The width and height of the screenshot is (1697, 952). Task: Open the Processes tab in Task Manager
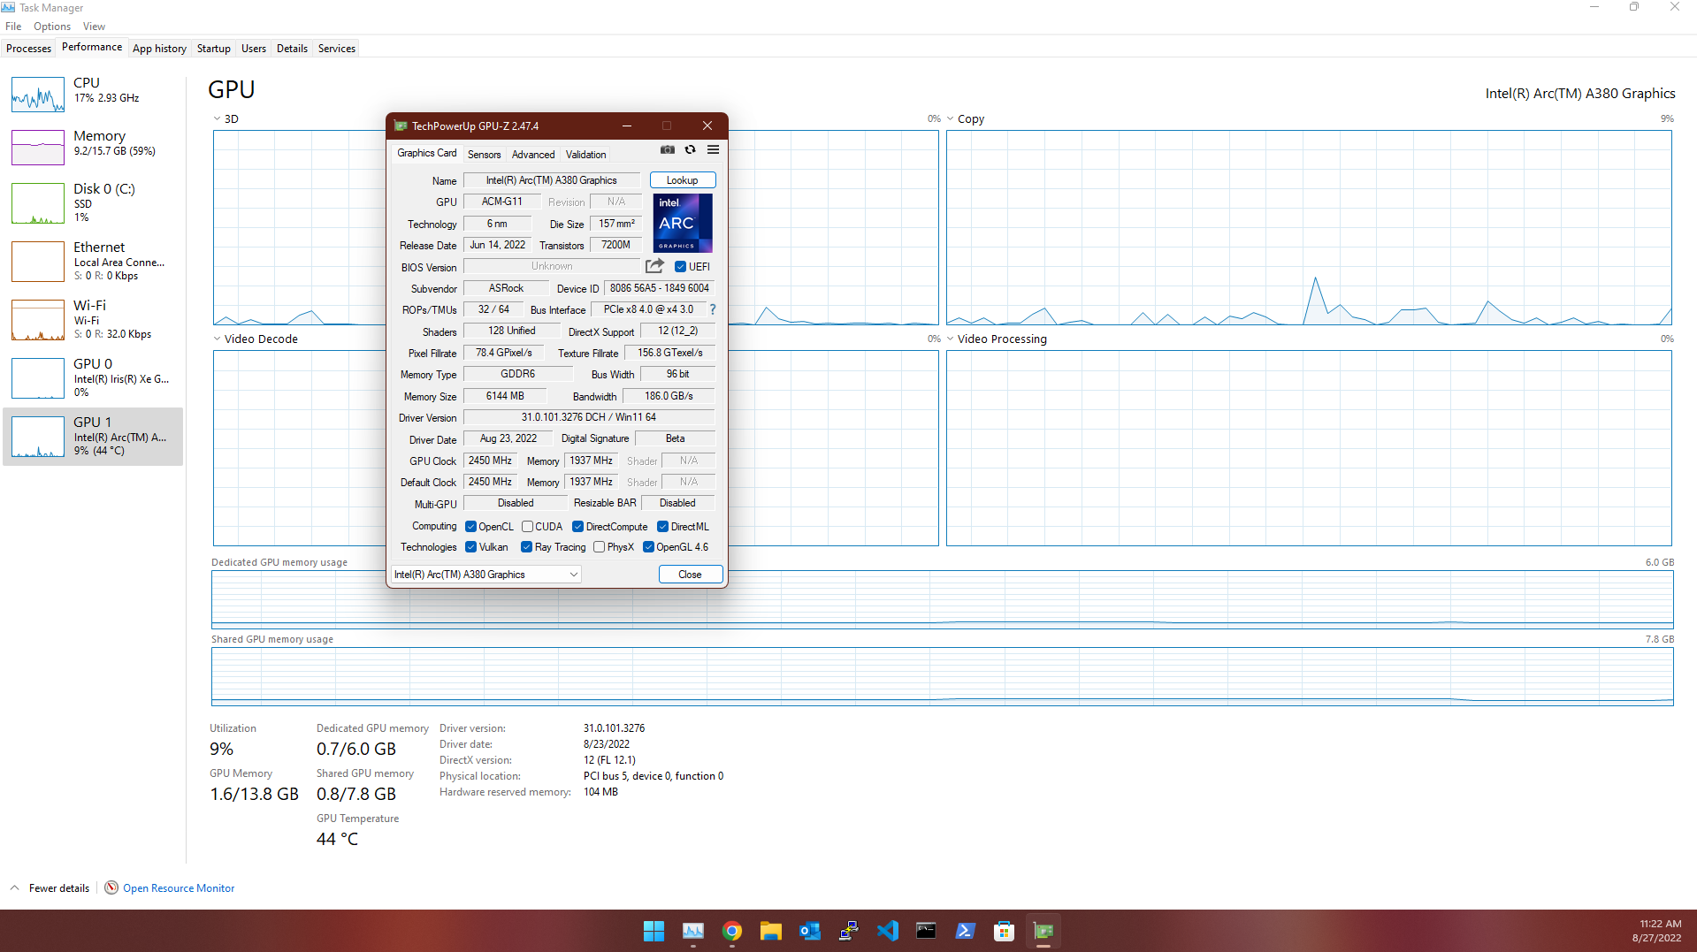coord(28,49)
